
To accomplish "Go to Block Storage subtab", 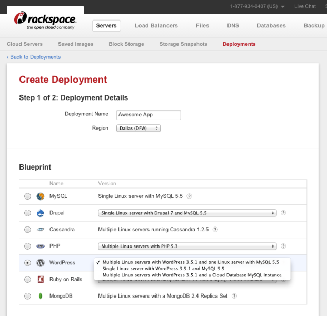I will click(126, 44).
